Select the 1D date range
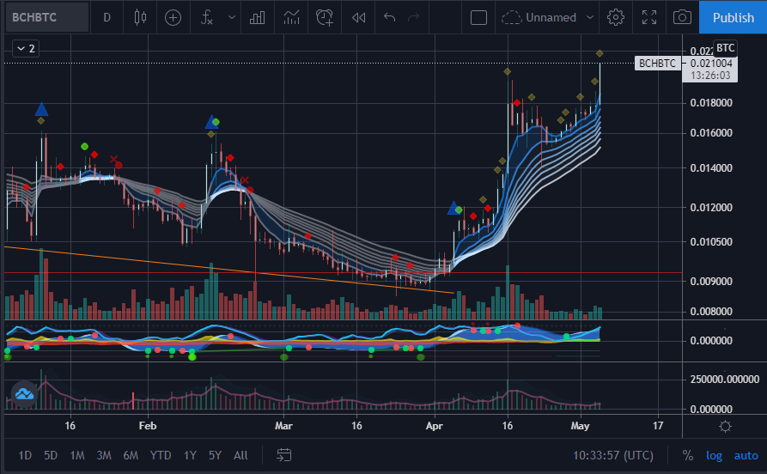This screenshot has height=474, width=767. [24, 455]
